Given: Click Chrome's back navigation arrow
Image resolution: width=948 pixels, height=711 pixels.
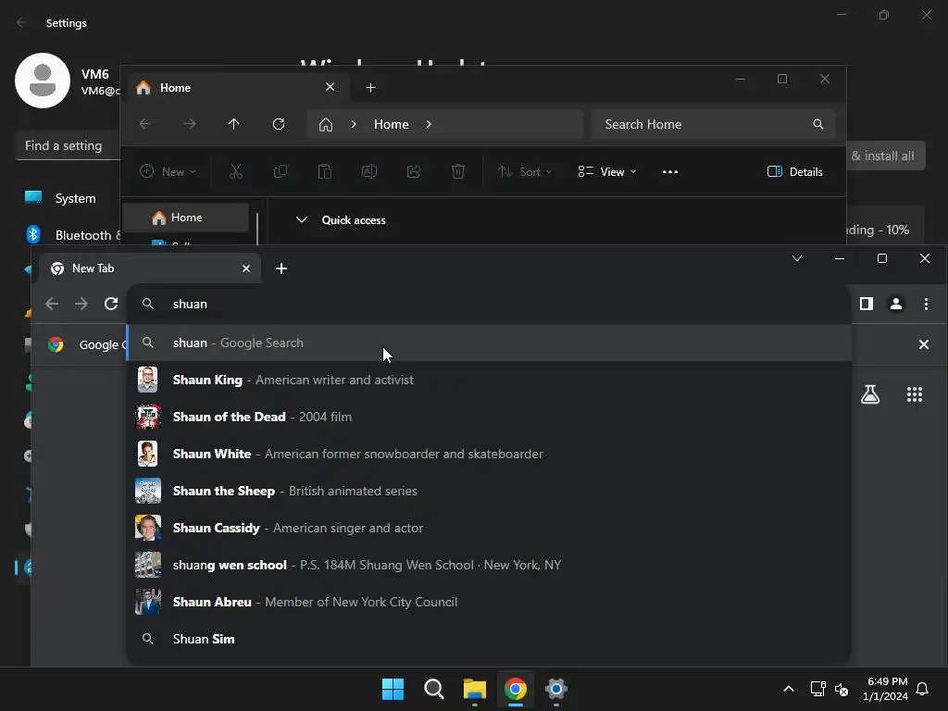Looking at the screenshot, I should (x=52, y=304).
